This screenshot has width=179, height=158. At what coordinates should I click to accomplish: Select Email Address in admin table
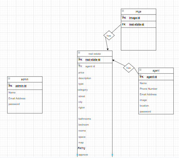click(x=17, y=98)
